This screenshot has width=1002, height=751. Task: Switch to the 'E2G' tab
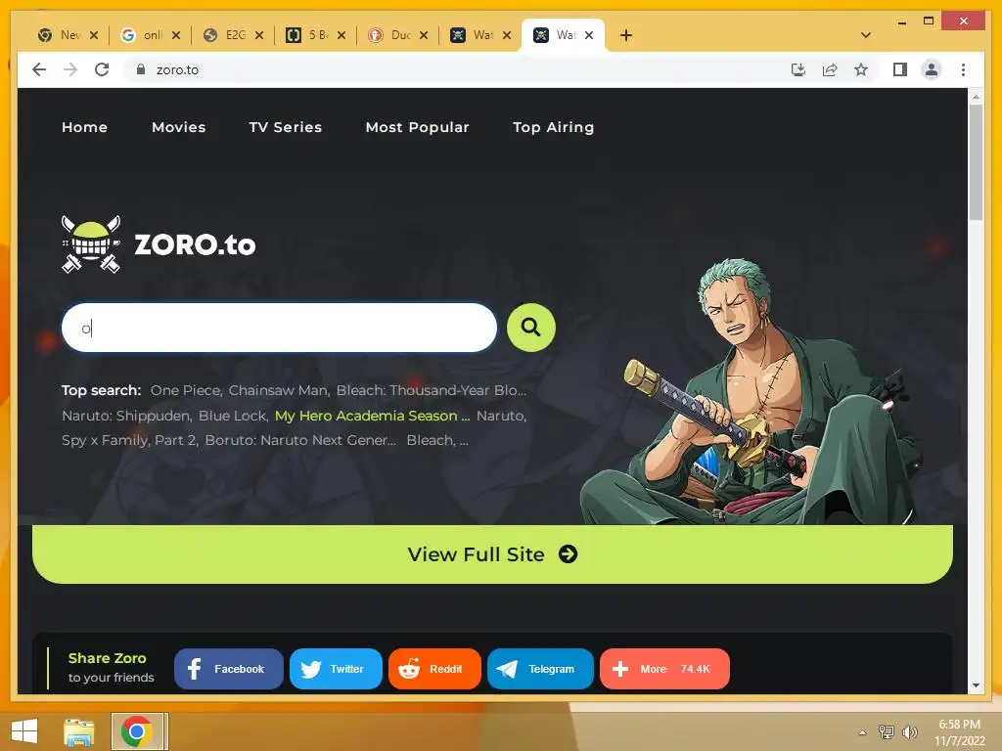pyautogui.click(x=227, y=35)
